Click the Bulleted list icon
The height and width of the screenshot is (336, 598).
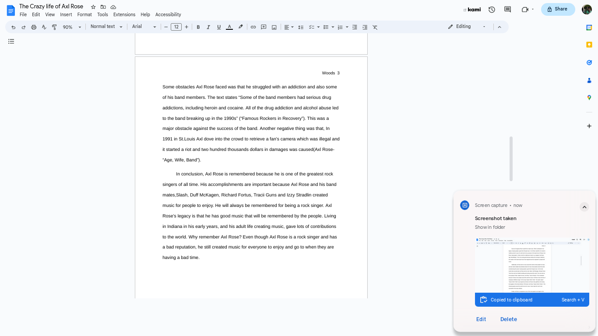[x=326, y=27]
